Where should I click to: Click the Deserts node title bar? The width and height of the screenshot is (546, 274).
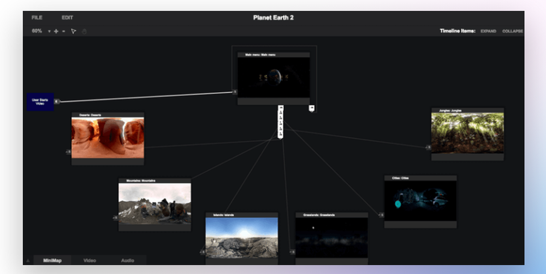tap(108, 115)
